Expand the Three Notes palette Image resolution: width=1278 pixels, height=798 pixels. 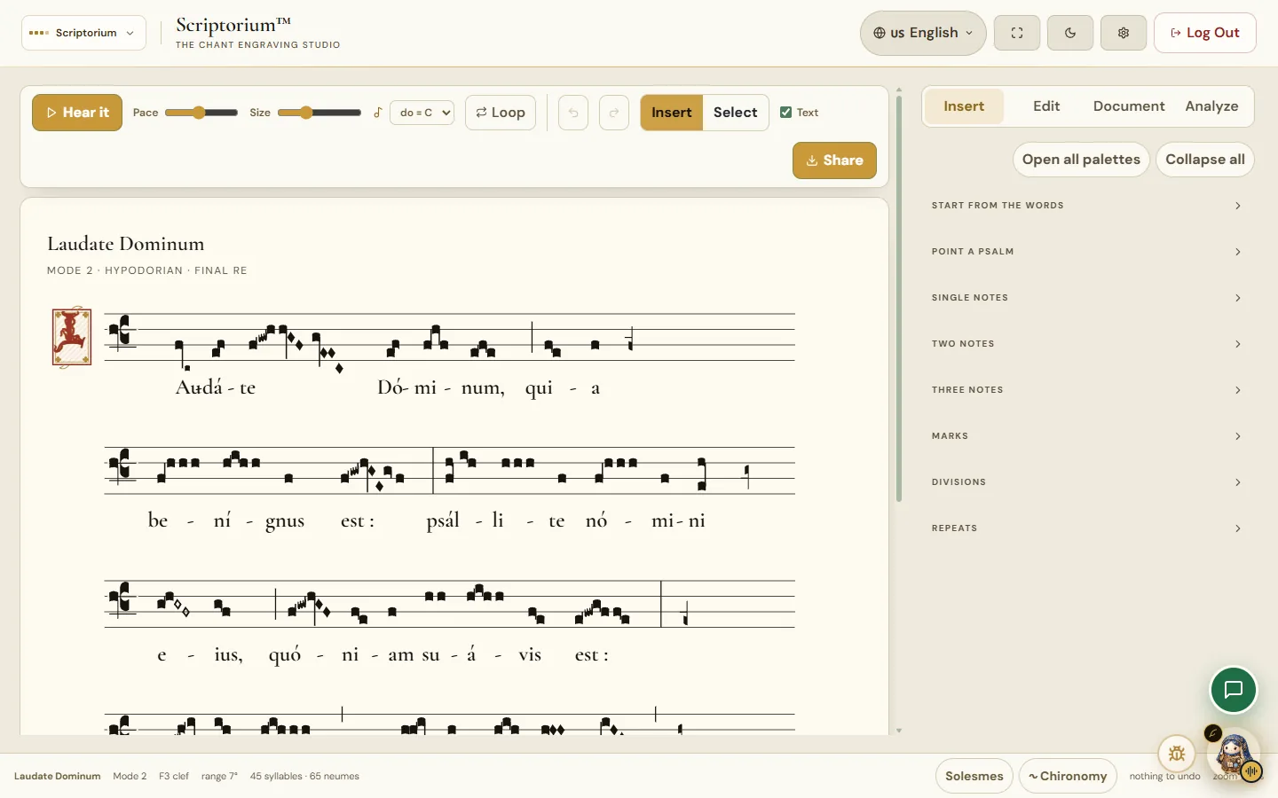[x=1087, y=390]
